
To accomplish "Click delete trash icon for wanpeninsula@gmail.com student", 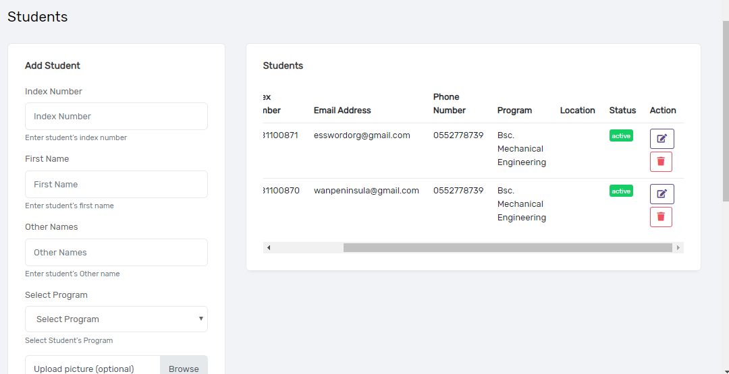I will [661, 217].
